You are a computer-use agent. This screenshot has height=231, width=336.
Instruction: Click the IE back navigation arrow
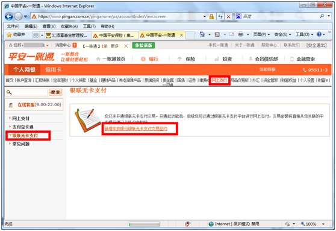point(9,16)
